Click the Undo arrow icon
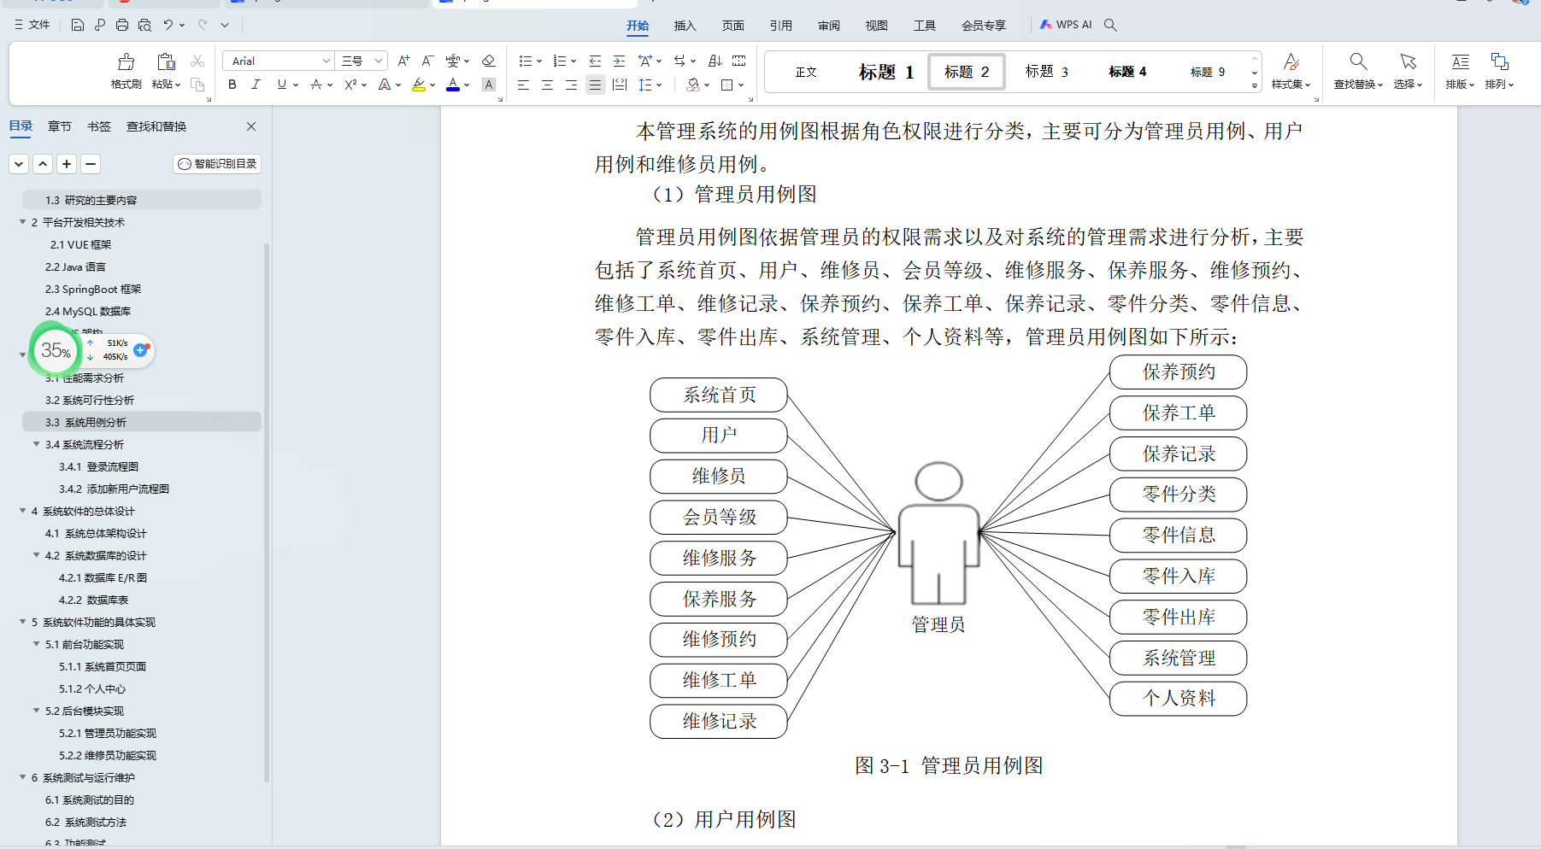 point(168,25)
